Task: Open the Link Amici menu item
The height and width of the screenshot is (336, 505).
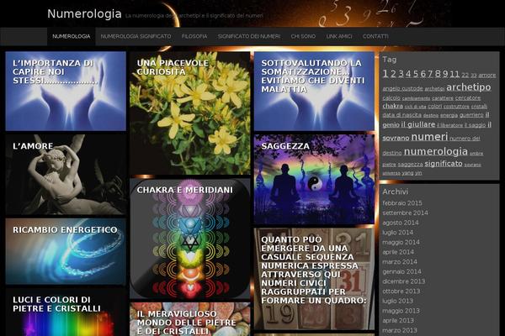Action: [339, 36]
